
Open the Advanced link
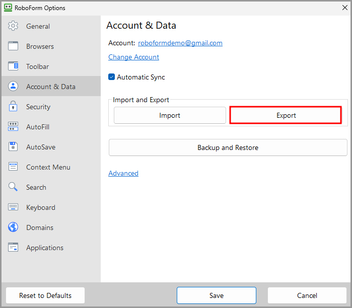pos(123,173)
